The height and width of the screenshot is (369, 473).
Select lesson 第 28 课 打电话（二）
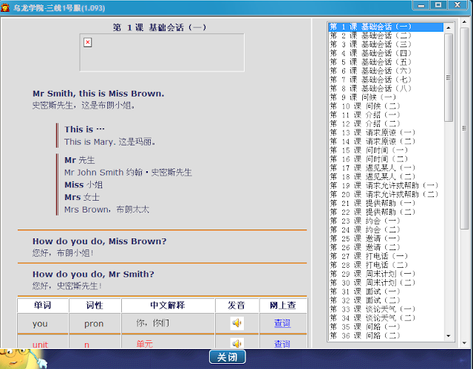point(386,265)
